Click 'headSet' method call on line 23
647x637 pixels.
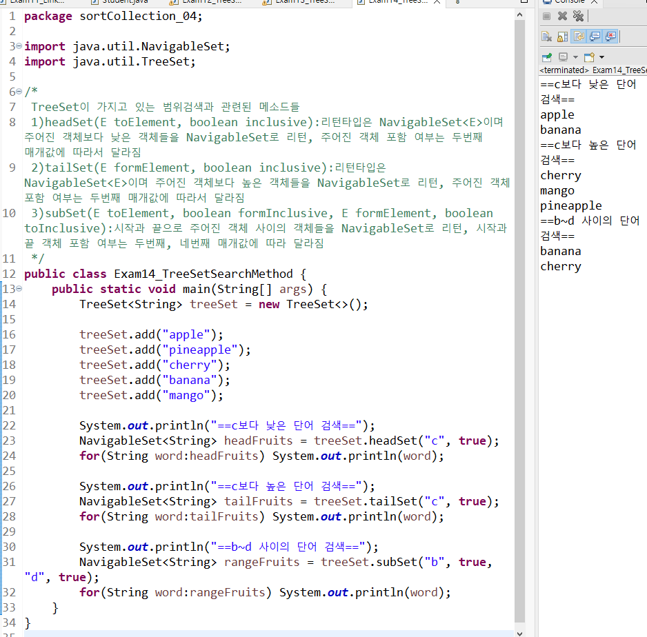[x=393, y=441]
